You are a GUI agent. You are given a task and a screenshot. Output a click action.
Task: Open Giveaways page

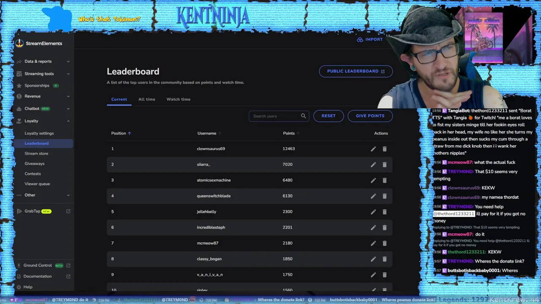(x=34, y=164)
